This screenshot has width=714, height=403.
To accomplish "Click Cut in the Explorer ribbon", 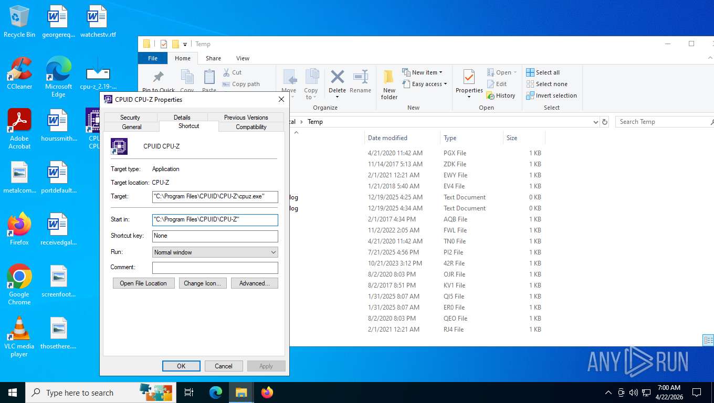I will (x=232, y=72).
